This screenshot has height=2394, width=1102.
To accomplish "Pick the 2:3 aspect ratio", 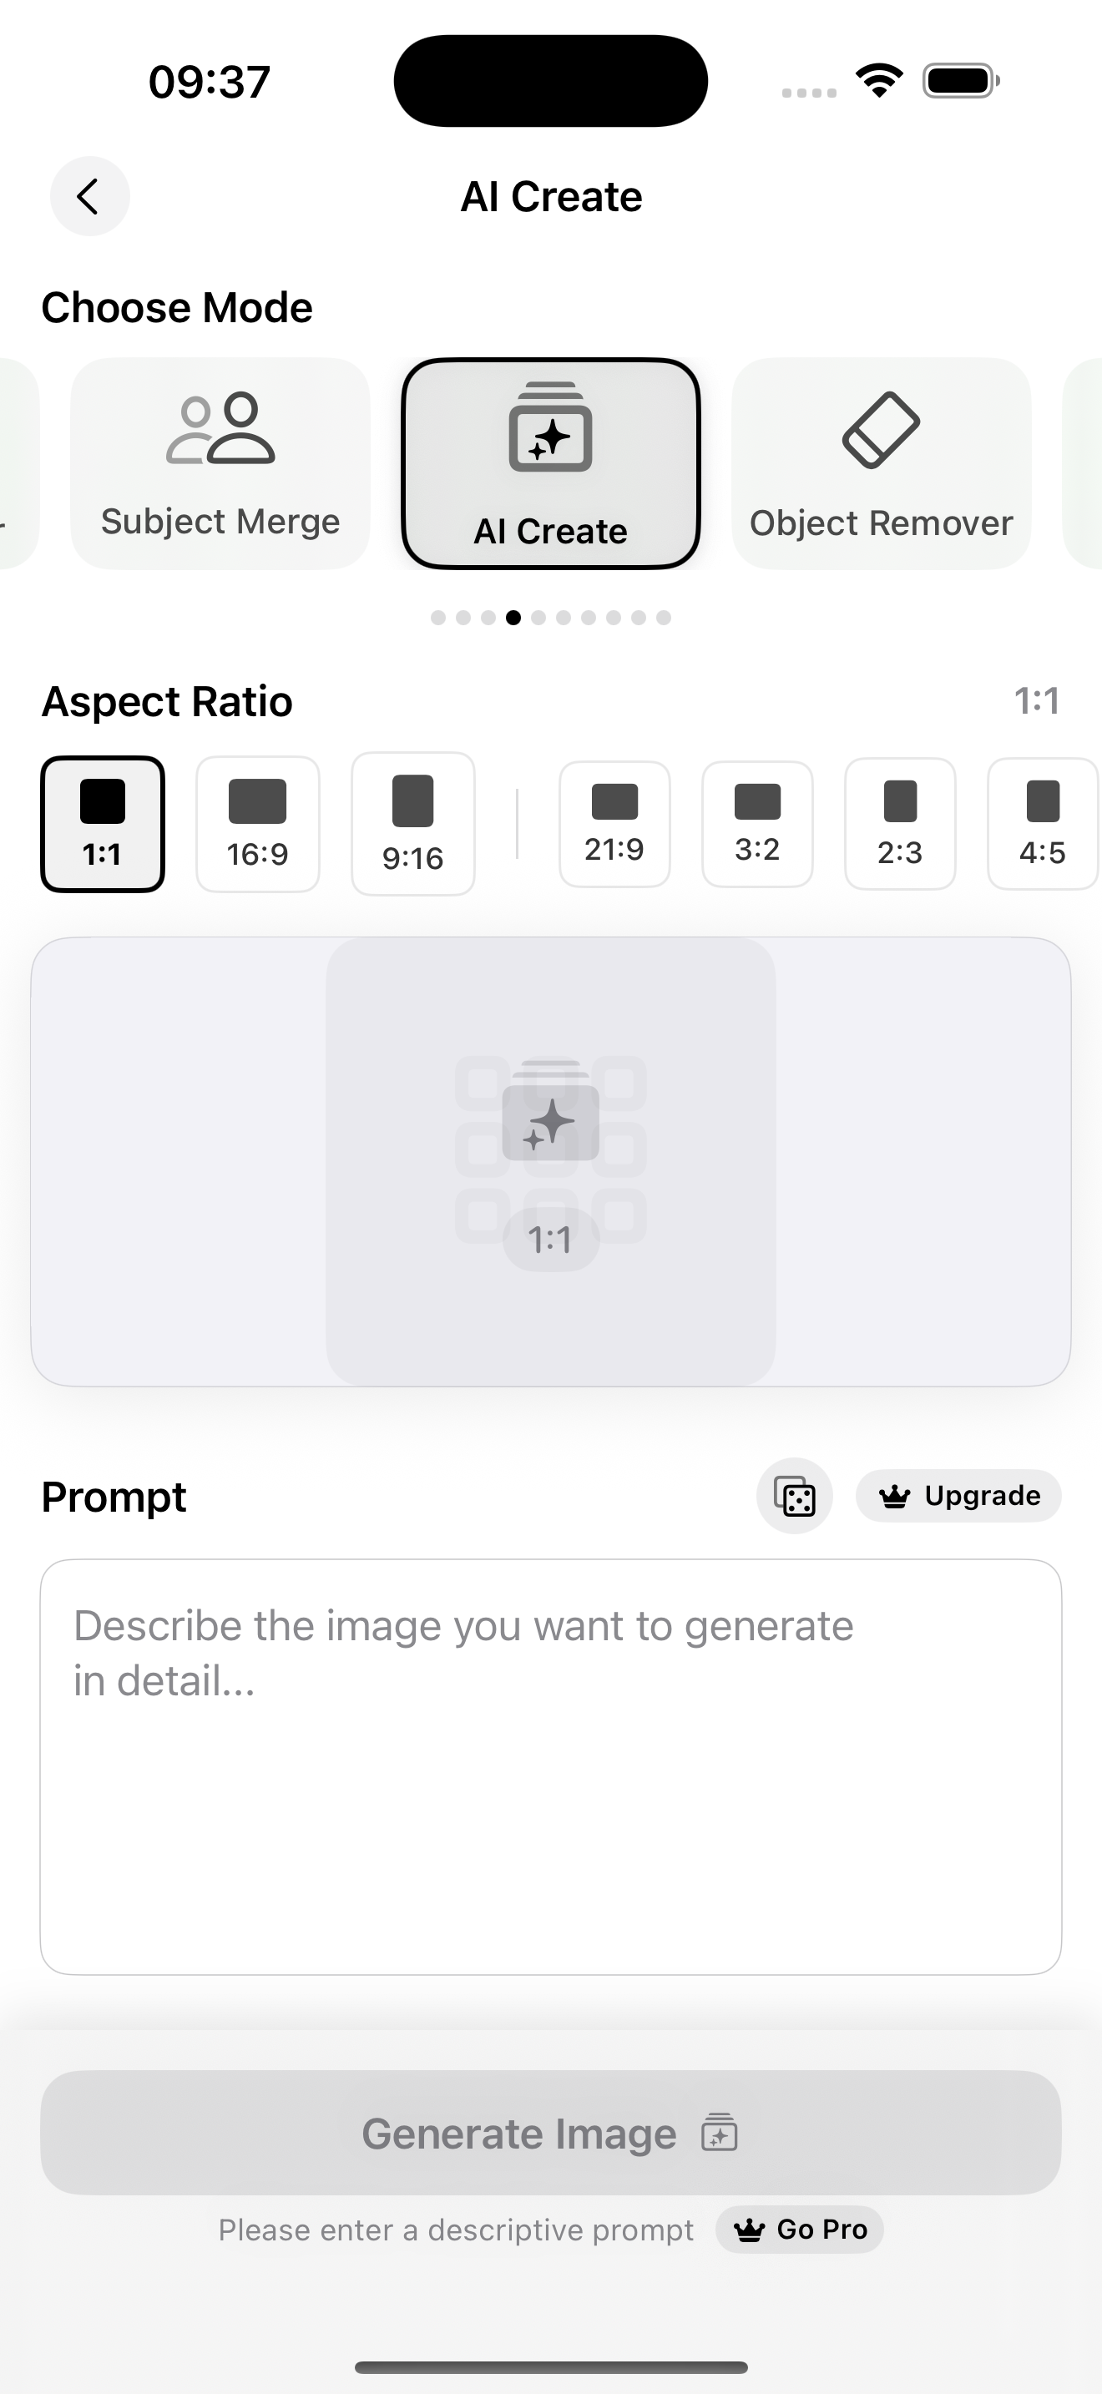I will (899, 823).
